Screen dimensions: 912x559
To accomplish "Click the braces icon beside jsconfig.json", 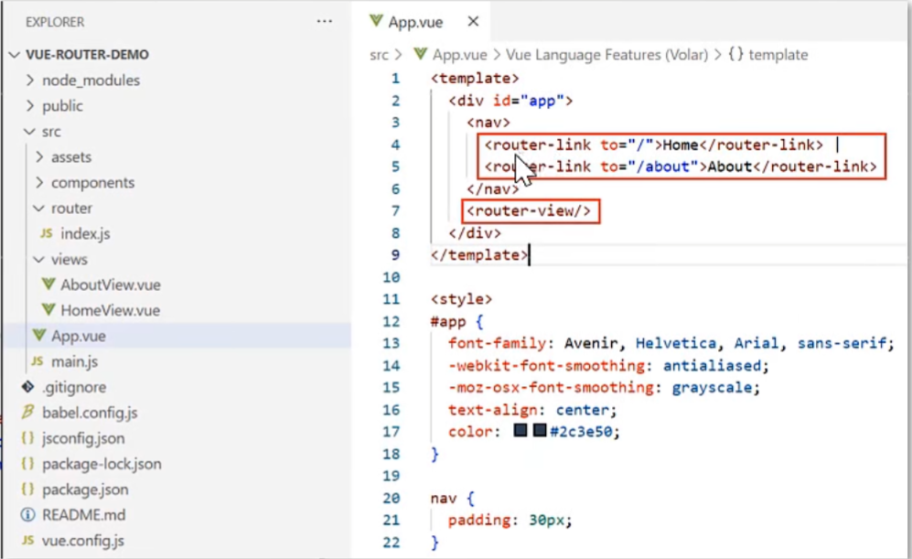I will [x=27, y=437].
